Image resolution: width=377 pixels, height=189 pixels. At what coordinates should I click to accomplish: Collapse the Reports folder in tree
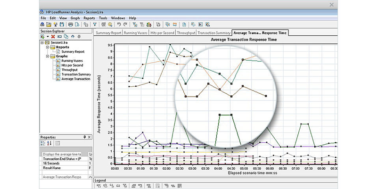[x=47, y=47]
